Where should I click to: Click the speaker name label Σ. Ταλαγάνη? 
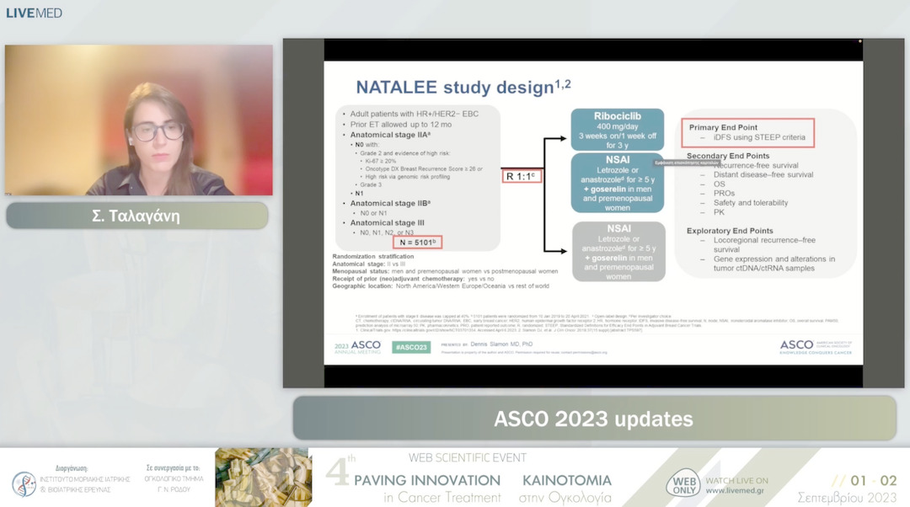(137, 216)
